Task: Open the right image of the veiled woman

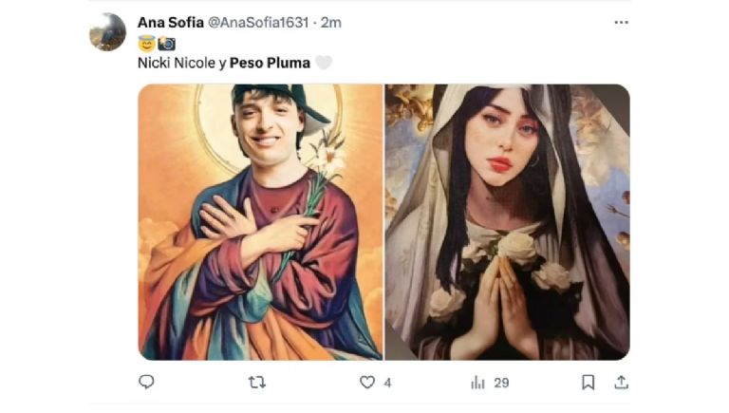Action: tap(507, 222)
